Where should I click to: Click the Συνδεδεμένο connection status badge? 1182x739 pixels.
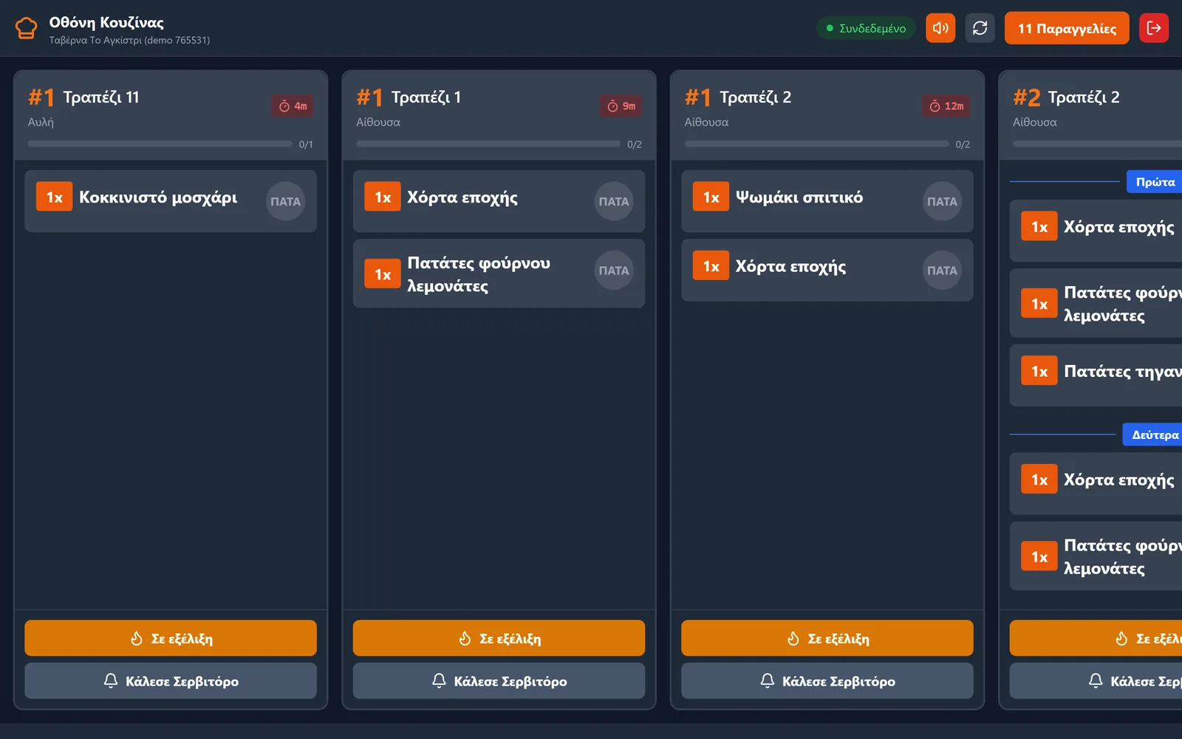(x=866, y=28)
